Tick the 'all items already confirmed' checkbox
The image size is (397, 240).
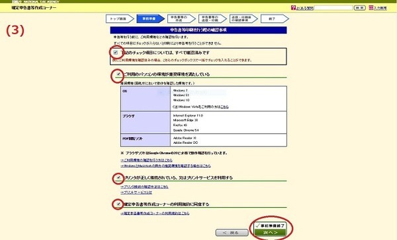coord(115,53)
